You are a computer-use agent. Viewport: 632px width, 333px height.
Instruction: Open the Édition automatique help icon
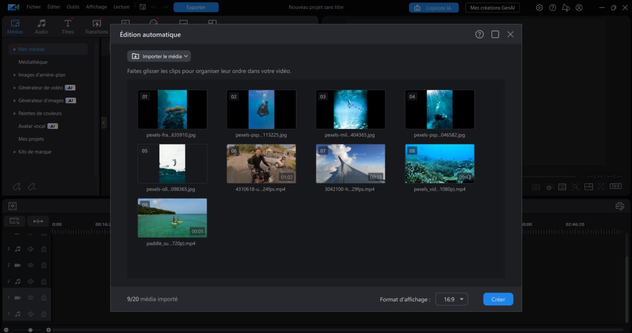pyautogui.click(x=479, y=35)
